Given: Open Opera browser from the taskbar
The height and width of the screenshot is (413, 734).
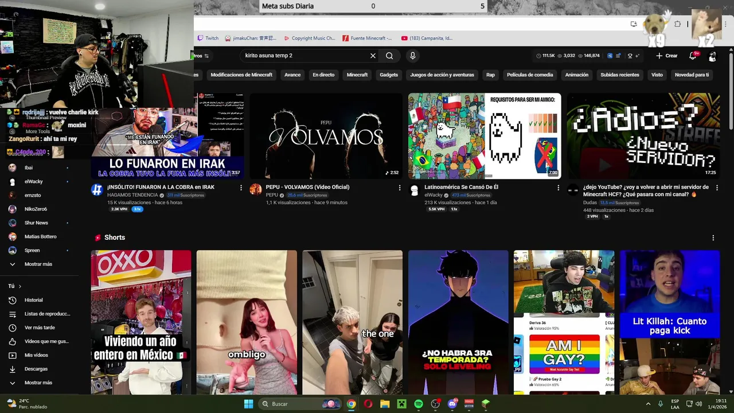Looking at the screenshot, I should [x=368, y=404].
